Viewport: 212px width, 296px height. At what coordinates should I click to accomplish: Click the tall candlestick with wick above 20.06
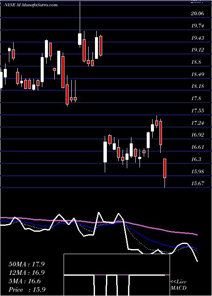click(x=80, y=39)
